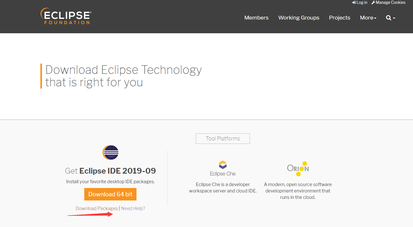The image size is (413, 227).
Task: Click the Need Help? link
Action: point(133,208)
